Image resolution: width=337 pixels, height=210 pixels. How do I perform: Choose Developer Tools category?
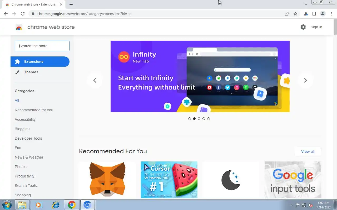click(x=28, y=138)
